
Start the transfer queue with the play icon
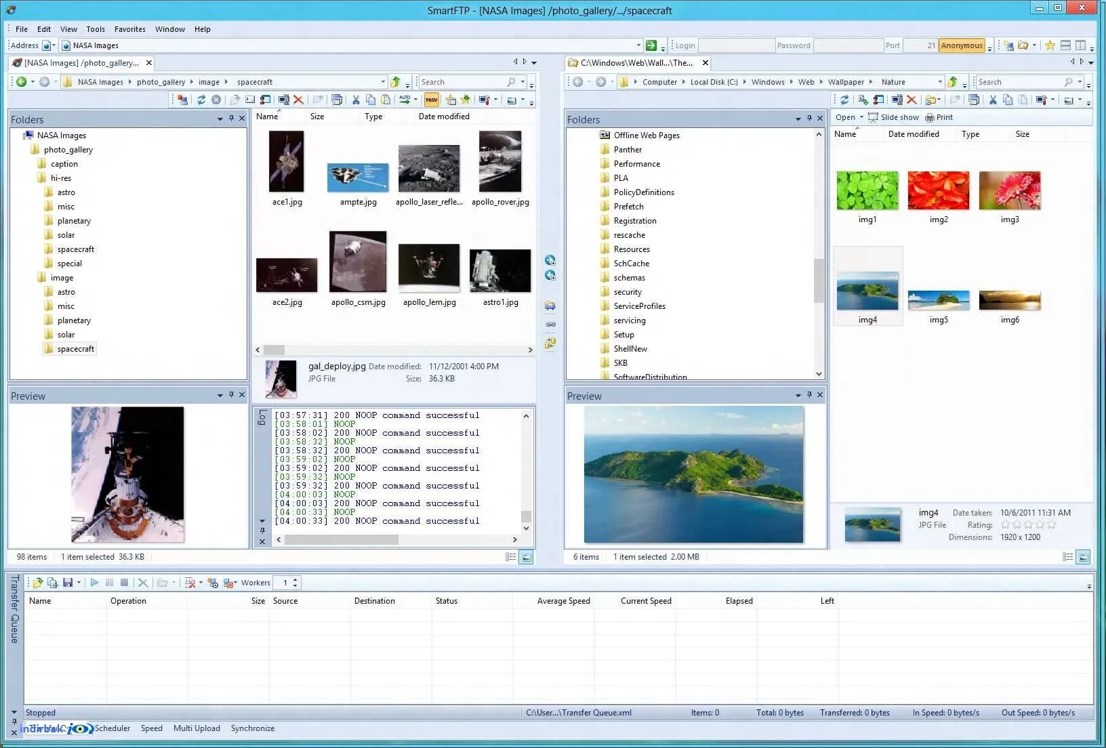point(94,582)
